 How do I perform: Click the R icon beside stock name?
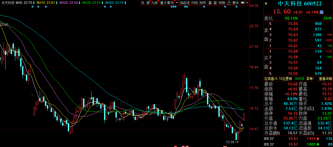coord(266,4)
